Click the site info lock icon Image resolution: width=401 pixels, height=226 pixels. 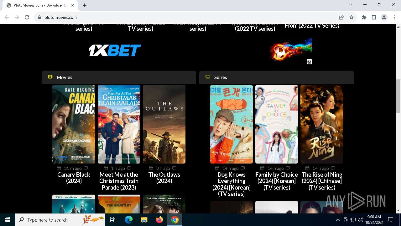pyautogui.click(x=39, y=17)
